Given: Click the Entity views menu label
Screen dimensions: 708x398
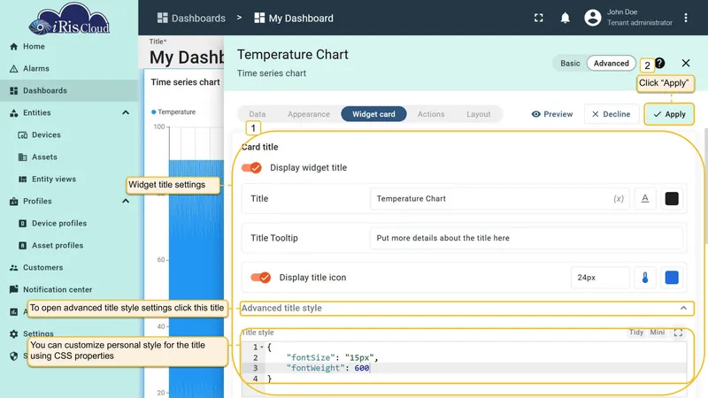Looking at the screenshot, I should [x=54, y=180].
